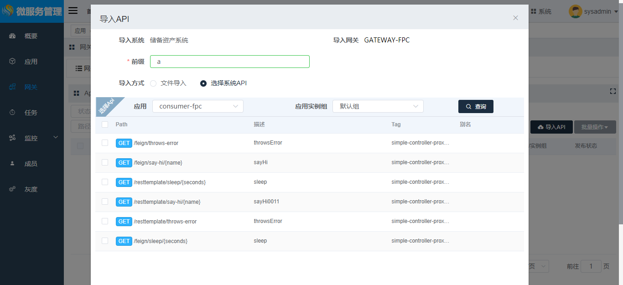The width and height of the screenshot is (623, 285).
Task: Click the 查询 search button
Action: click(x=476, y=107)
